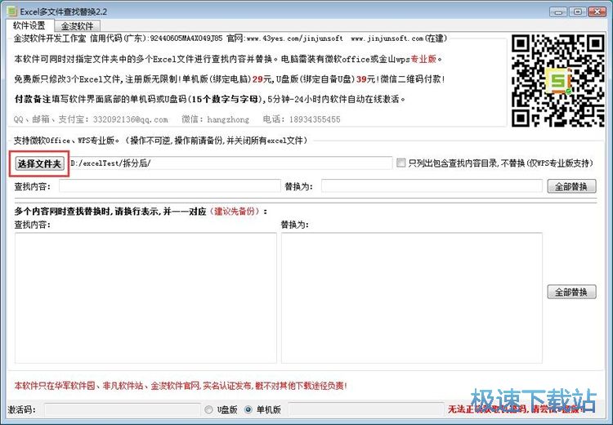Click the folder path field D:/excelTest/拆分后/
Image resolution: width=613 pixels, height=425 pixels.
(230, 163)
